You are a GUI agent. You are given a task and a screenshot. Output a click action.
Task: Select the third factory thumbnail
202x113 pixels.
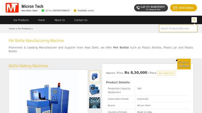[x=94, y=103]
